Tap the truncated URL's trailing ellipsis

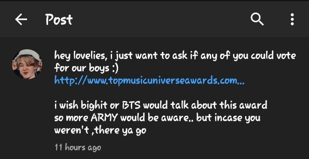(x=241, y=81)
